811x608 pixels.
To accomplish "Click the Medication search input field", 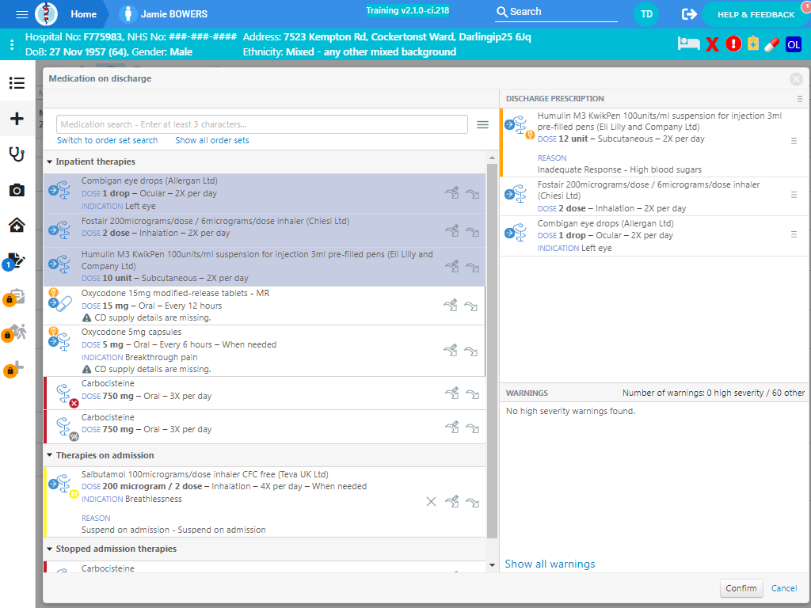I will point(261,124).
